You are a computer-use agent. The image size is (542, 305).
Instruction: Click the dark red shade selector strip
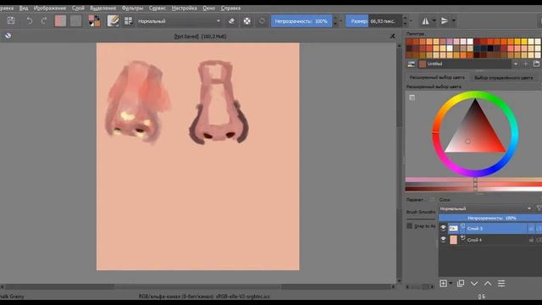tap(473, 189)
